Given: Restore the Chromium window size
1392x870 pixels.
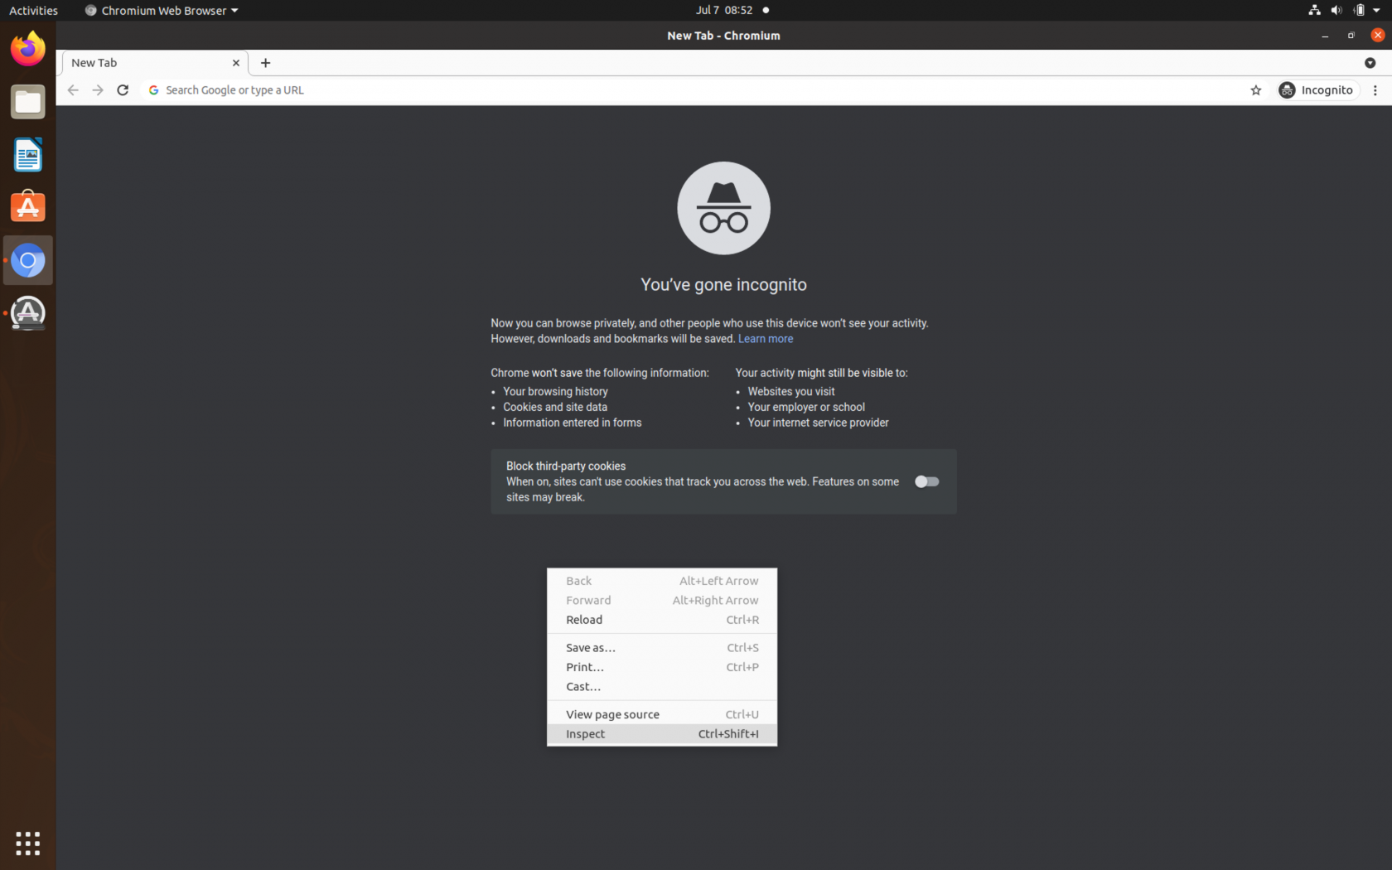Looking at the screenshot, I should [1351, 36].
